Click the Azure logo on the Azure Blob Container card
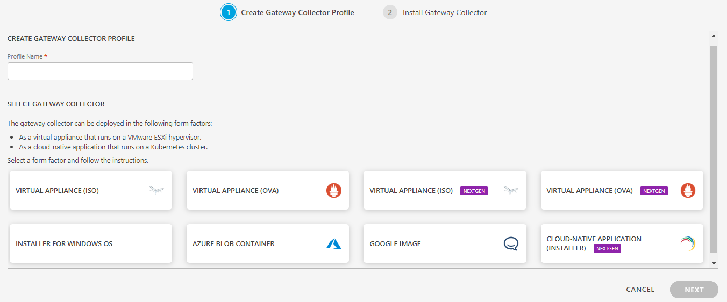The height and width of the screenshot is (302, 727). pos(334,243)
